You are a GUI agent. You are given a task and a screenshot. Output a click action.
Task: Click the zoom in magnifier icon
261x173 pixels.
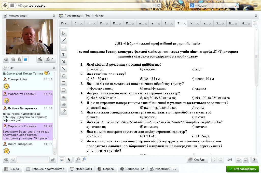click(x=84, y=160)
